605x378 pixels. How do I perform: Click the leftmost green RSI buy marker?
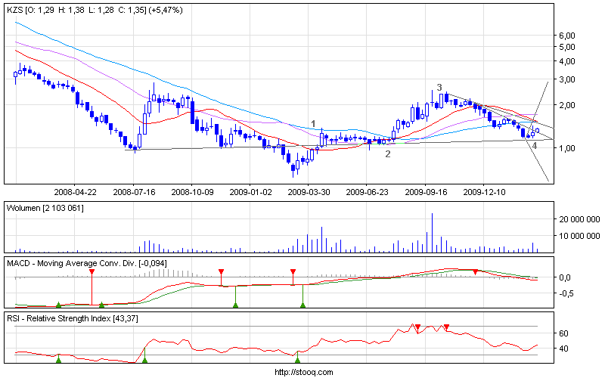tap(58, 360)
